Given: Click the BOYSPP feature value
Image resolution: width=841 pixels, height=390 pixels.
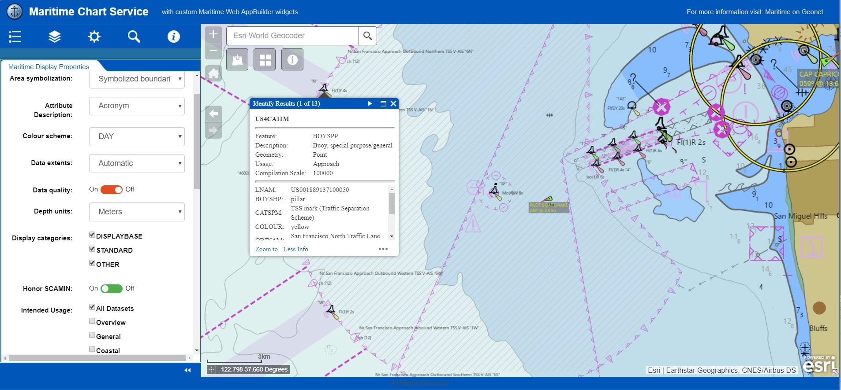Looking at the screenshot, I should pyautogui.click(x=325, y=136).
